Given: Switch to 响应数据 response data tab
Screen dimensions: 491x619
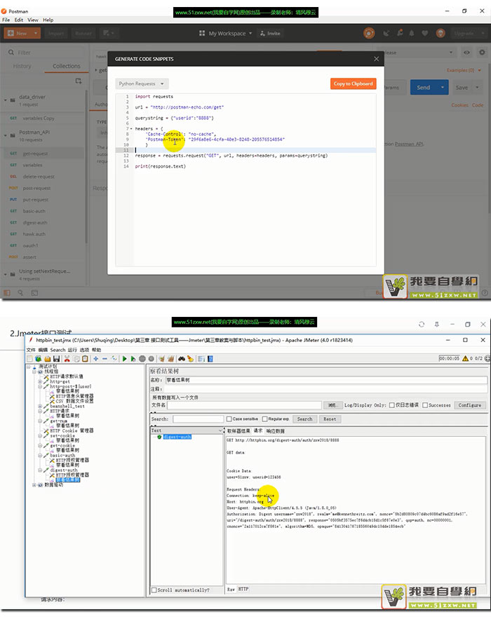Looking at the screenshot, I should coord(276,430).
